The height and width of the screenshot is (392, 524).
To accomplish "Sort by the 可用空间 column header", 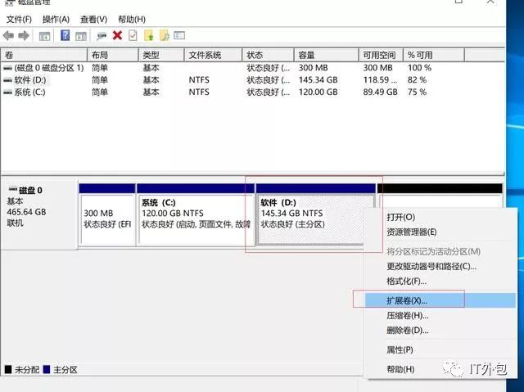I will 382,55.
